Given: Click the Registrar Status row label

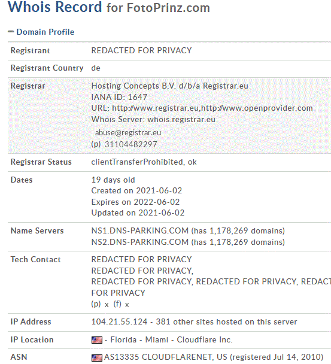Looking at the screenshot, I should pyautogui.click(x=41, y=162).
